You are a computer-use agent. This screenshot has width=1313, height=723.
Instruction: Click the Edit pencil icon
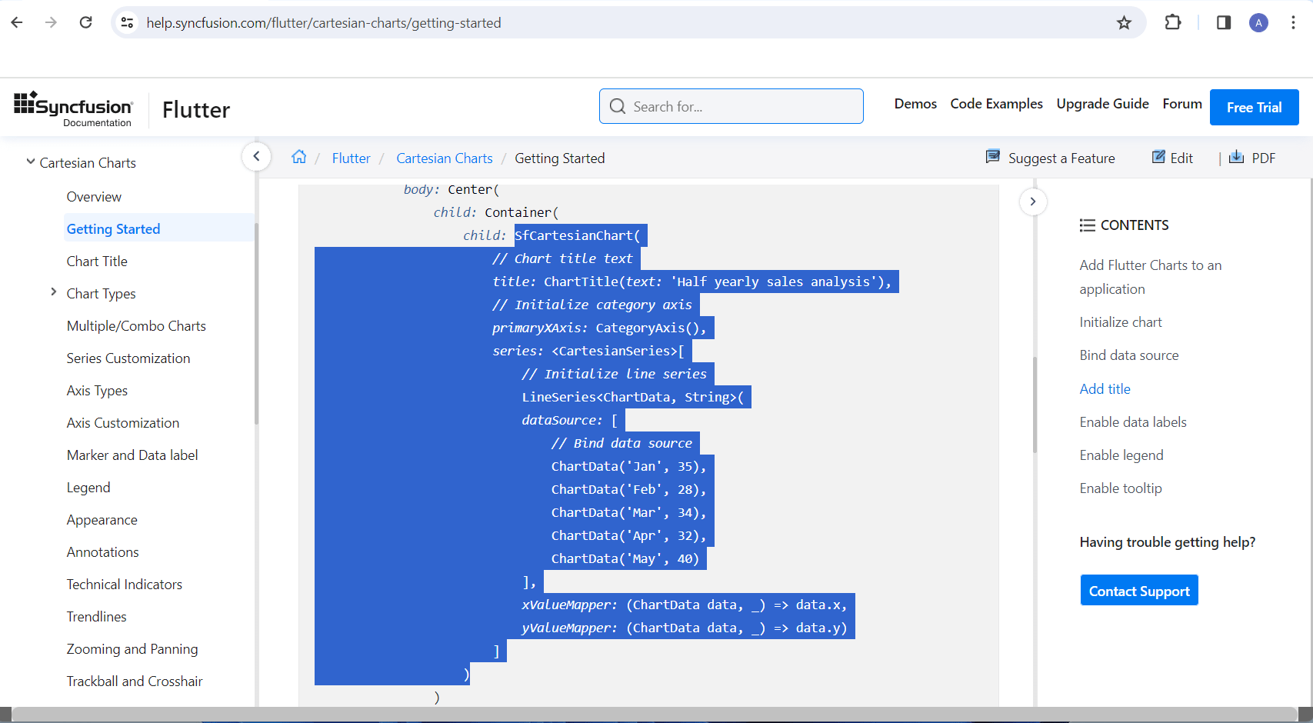[x=1158, y=157]
